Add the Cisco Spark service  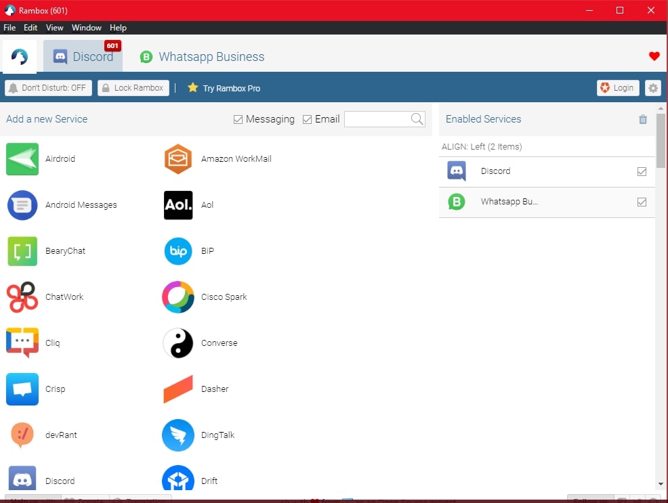click(178, 297)
